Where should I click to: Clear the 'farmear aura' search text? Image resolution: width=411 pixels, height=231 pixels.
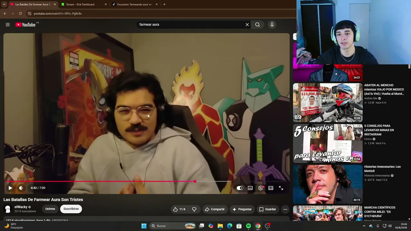[247, 25]
